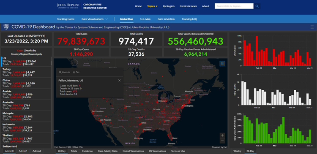The image size is (317, 154).
Task: Zoom in the map with plus button
Action: point(222,135)
